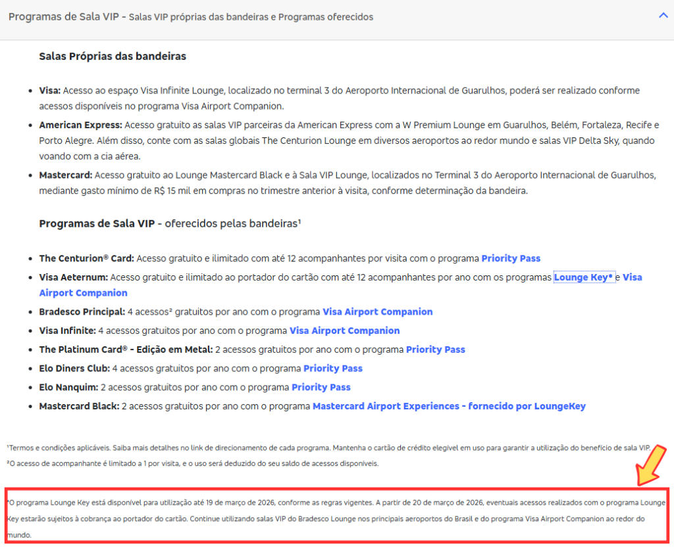Click the bold 'Mastercard:' label in the first list

click(x=66, y=175)
